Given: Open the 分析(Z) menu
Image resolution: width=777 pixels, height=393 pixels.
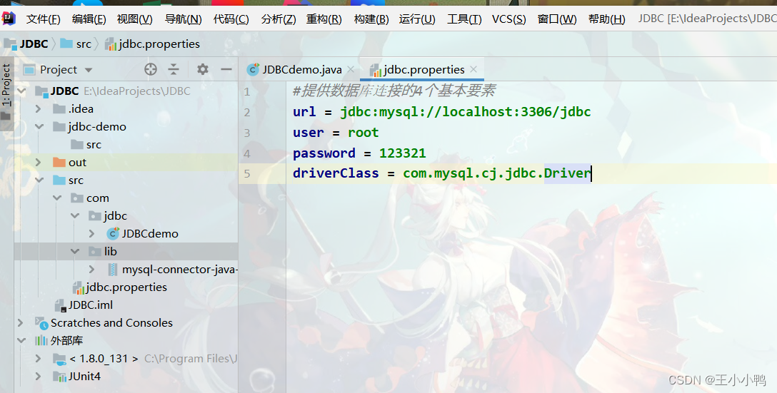Looking at the screenshot, I should pos(279,19).
